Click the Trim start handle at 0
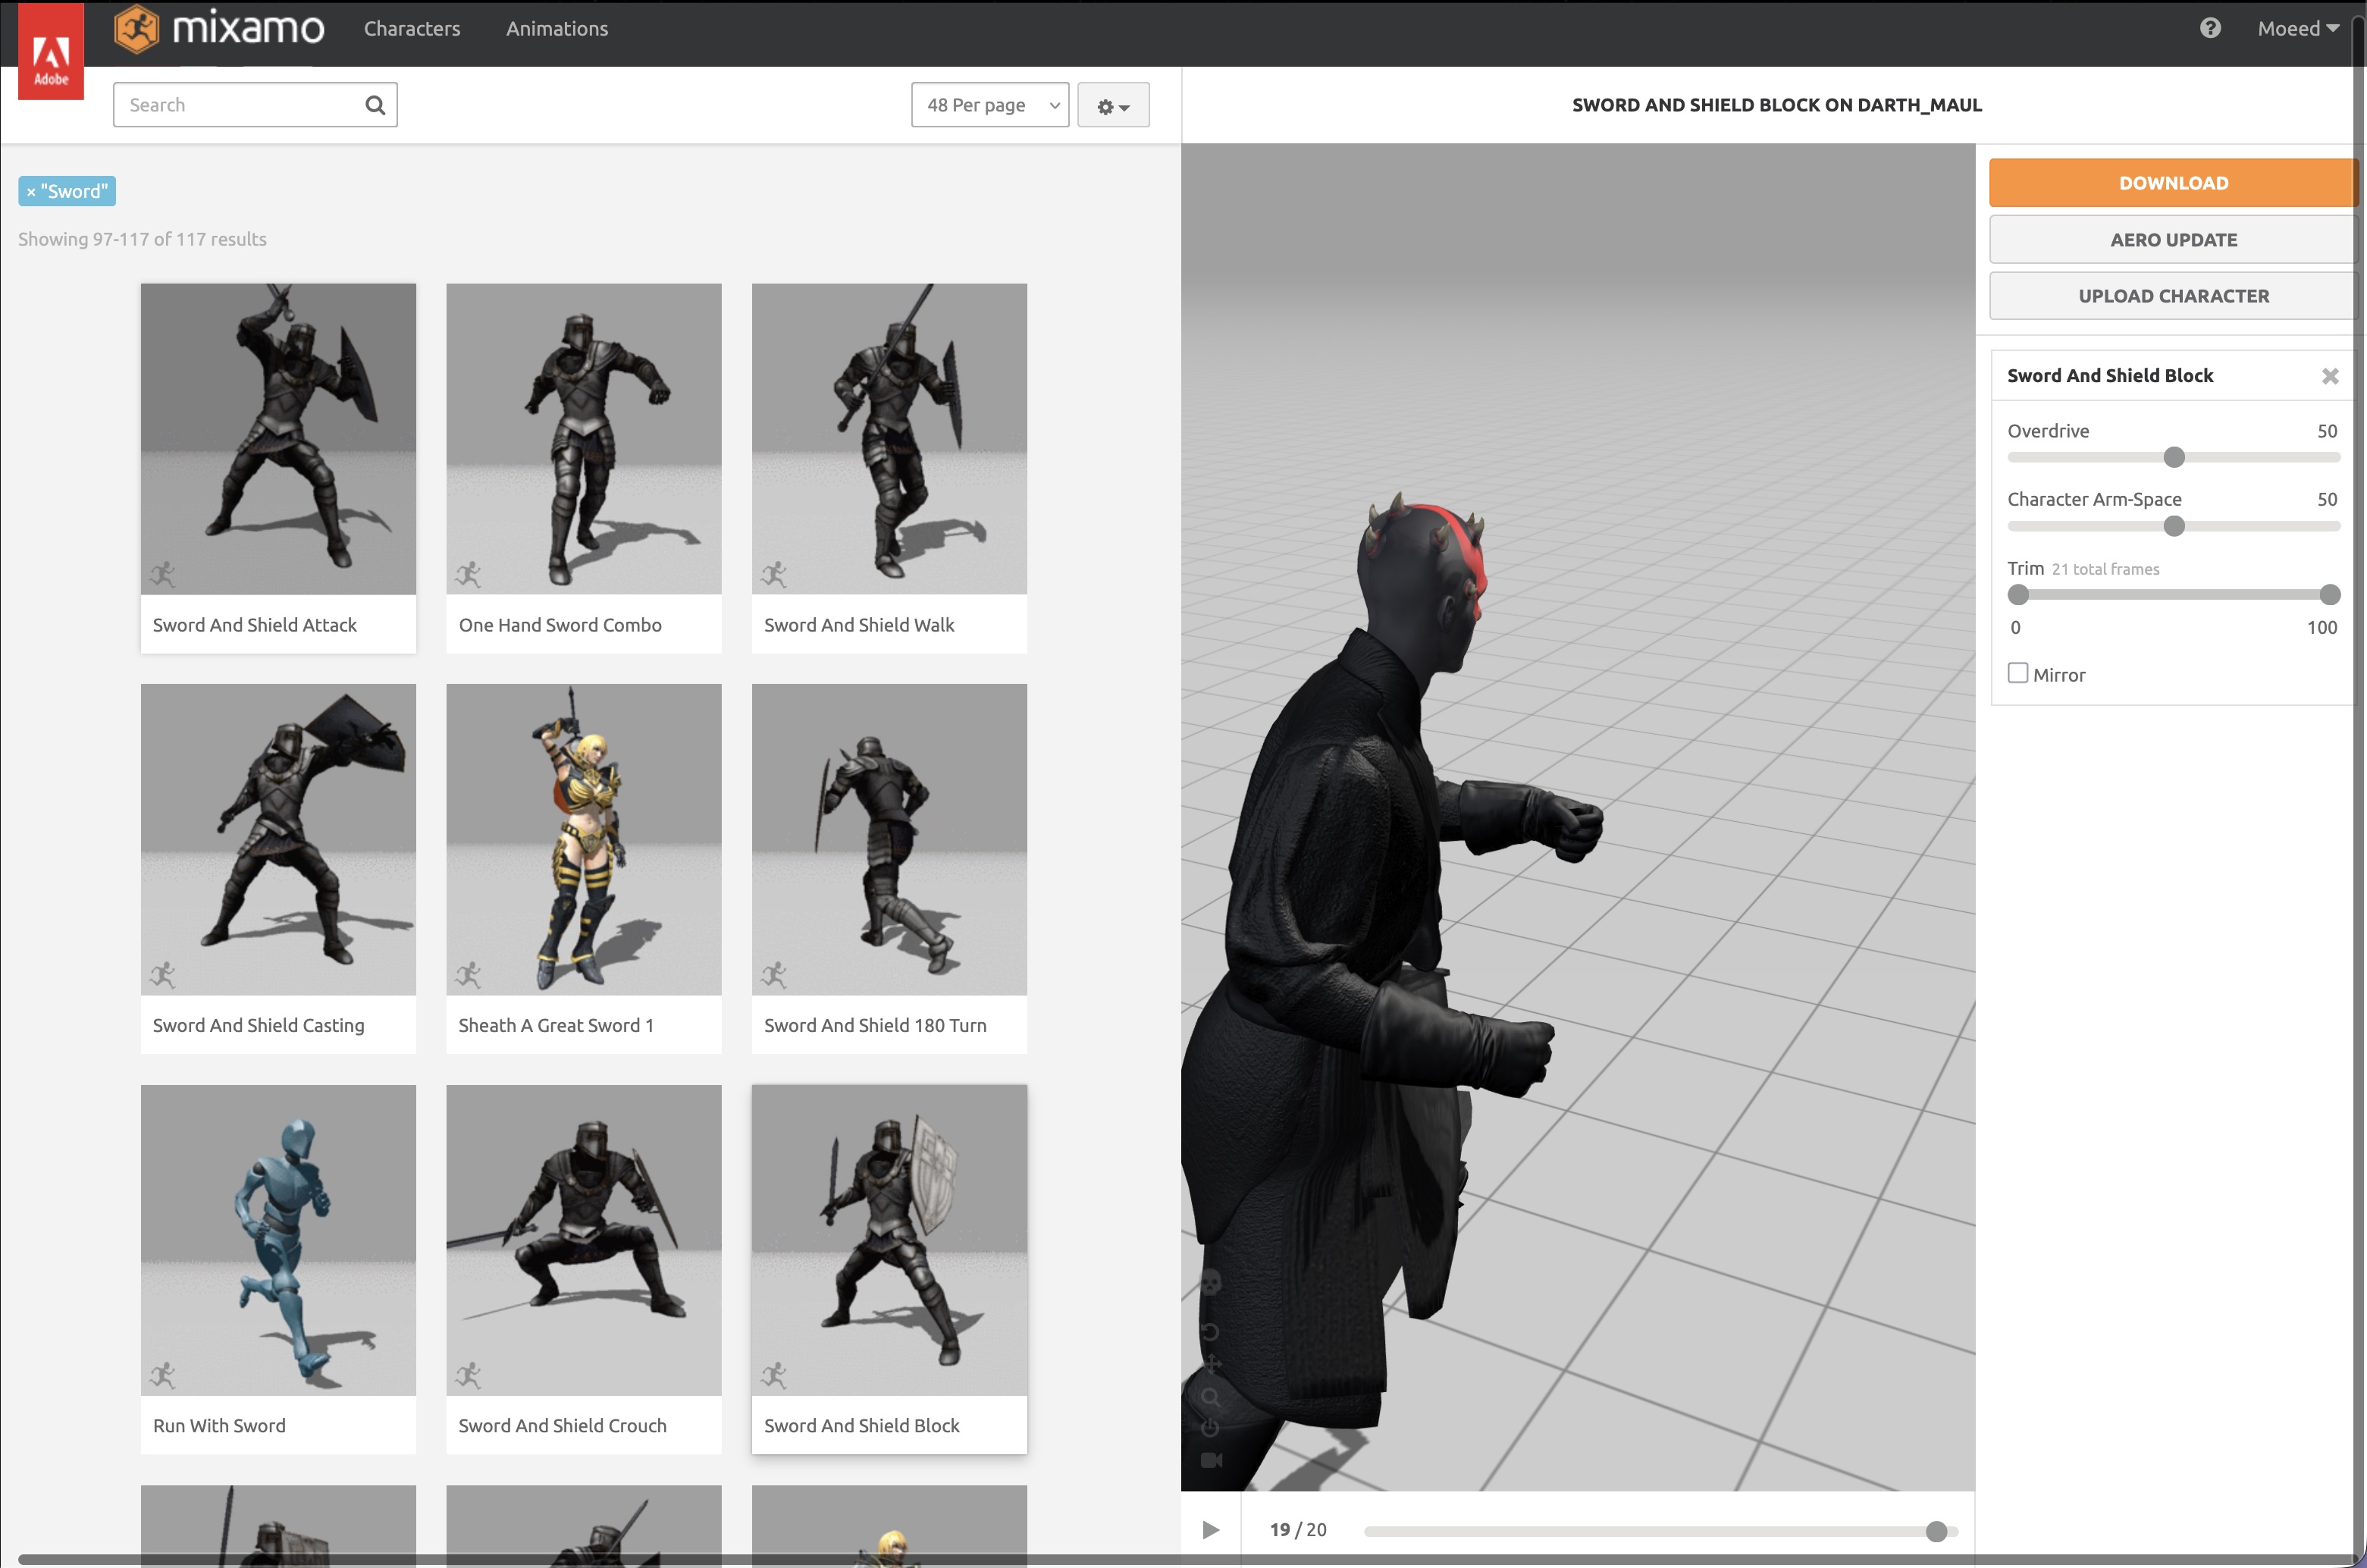Screen dimensions: 2367x1568 tap(2018, 595)
